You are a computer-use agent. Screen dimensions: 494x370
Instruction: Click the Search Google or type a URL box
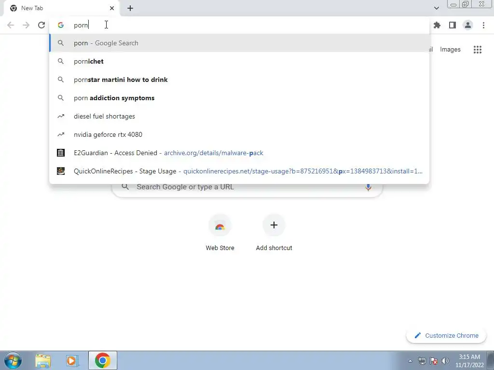click(x=247, y=191)
